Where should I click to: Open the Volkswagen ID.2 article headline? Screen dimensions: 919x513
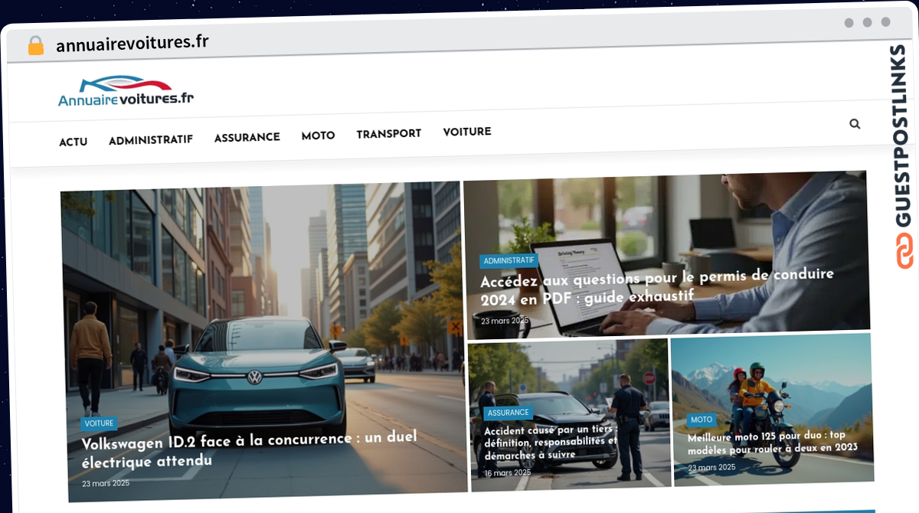[x=250, y=449]
